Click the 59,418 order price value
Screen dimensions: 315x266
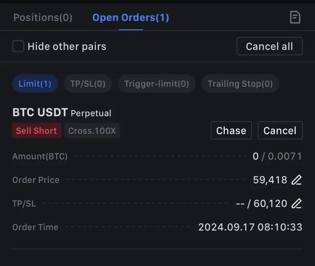click(270, 179)
